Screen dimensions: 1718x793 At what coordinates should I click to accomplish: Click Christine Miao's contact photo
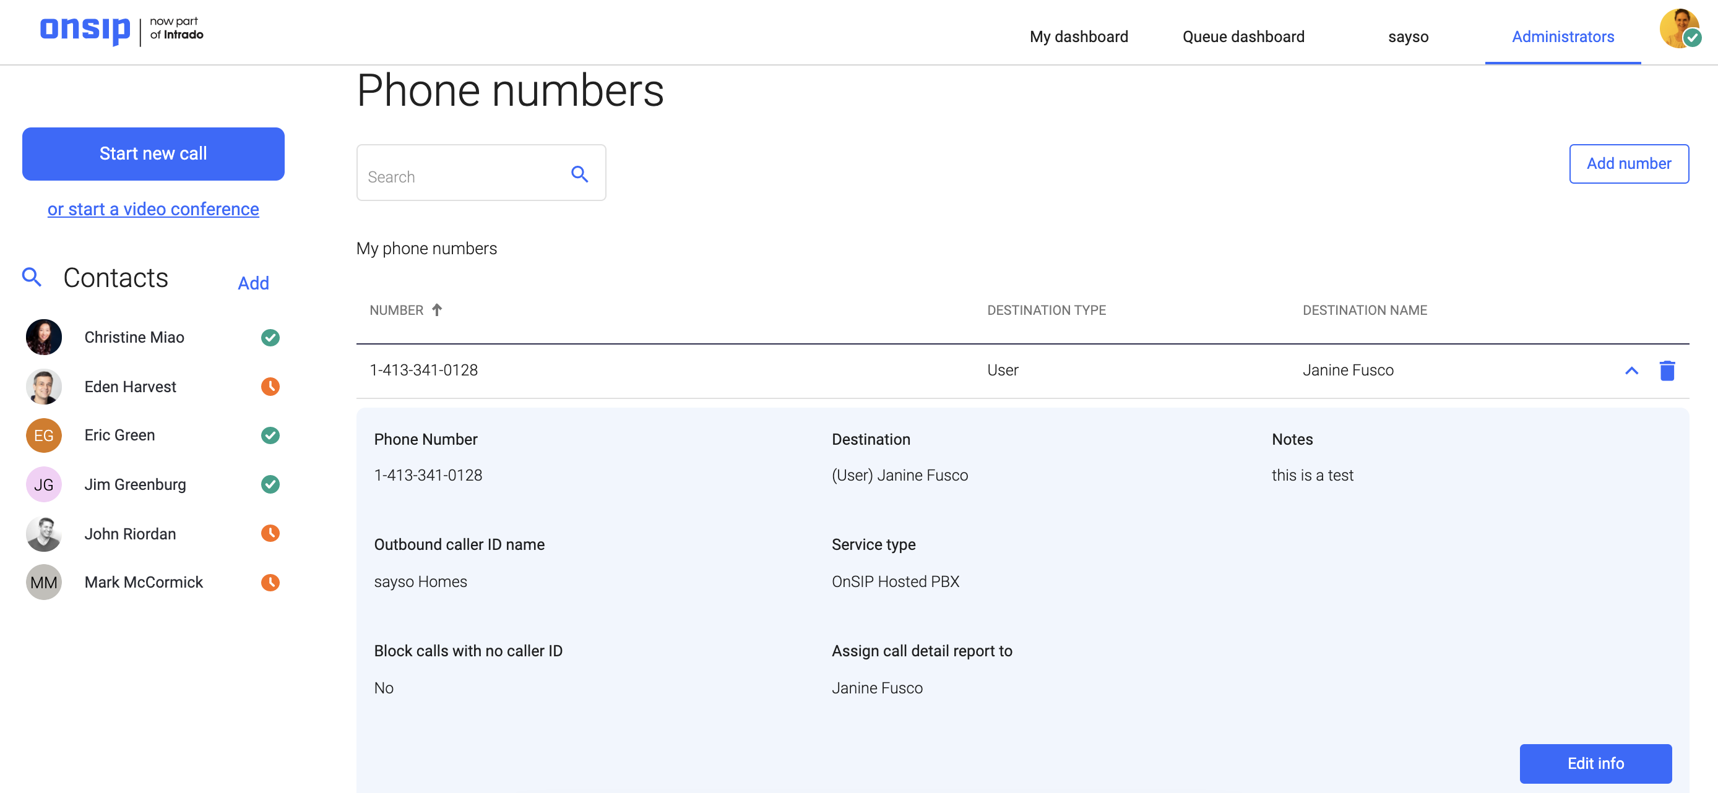tap(43, 337)
